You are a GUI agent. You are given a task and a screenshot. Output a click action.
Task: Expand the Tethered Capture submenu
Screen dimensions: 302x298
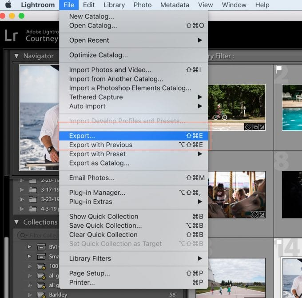pyautogui.click(x=134, y=97)
